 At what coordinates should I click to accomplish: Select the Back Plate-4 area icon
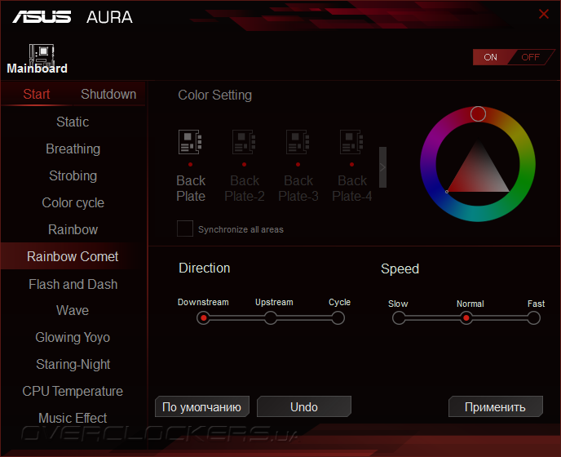pyautogui.click(x=351, y=142)
